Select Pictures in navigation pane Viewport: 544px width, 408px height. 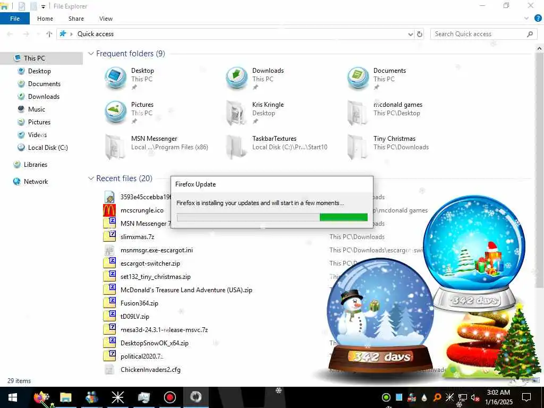39,122
